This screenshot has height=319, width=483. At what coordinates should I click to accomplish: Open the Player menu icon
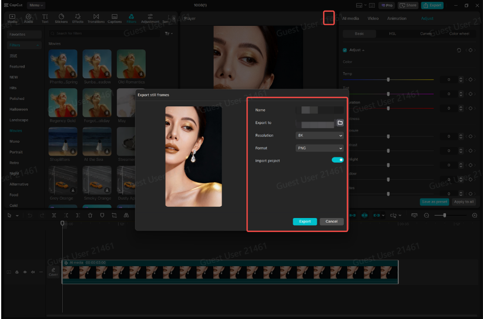coord(329,18)
